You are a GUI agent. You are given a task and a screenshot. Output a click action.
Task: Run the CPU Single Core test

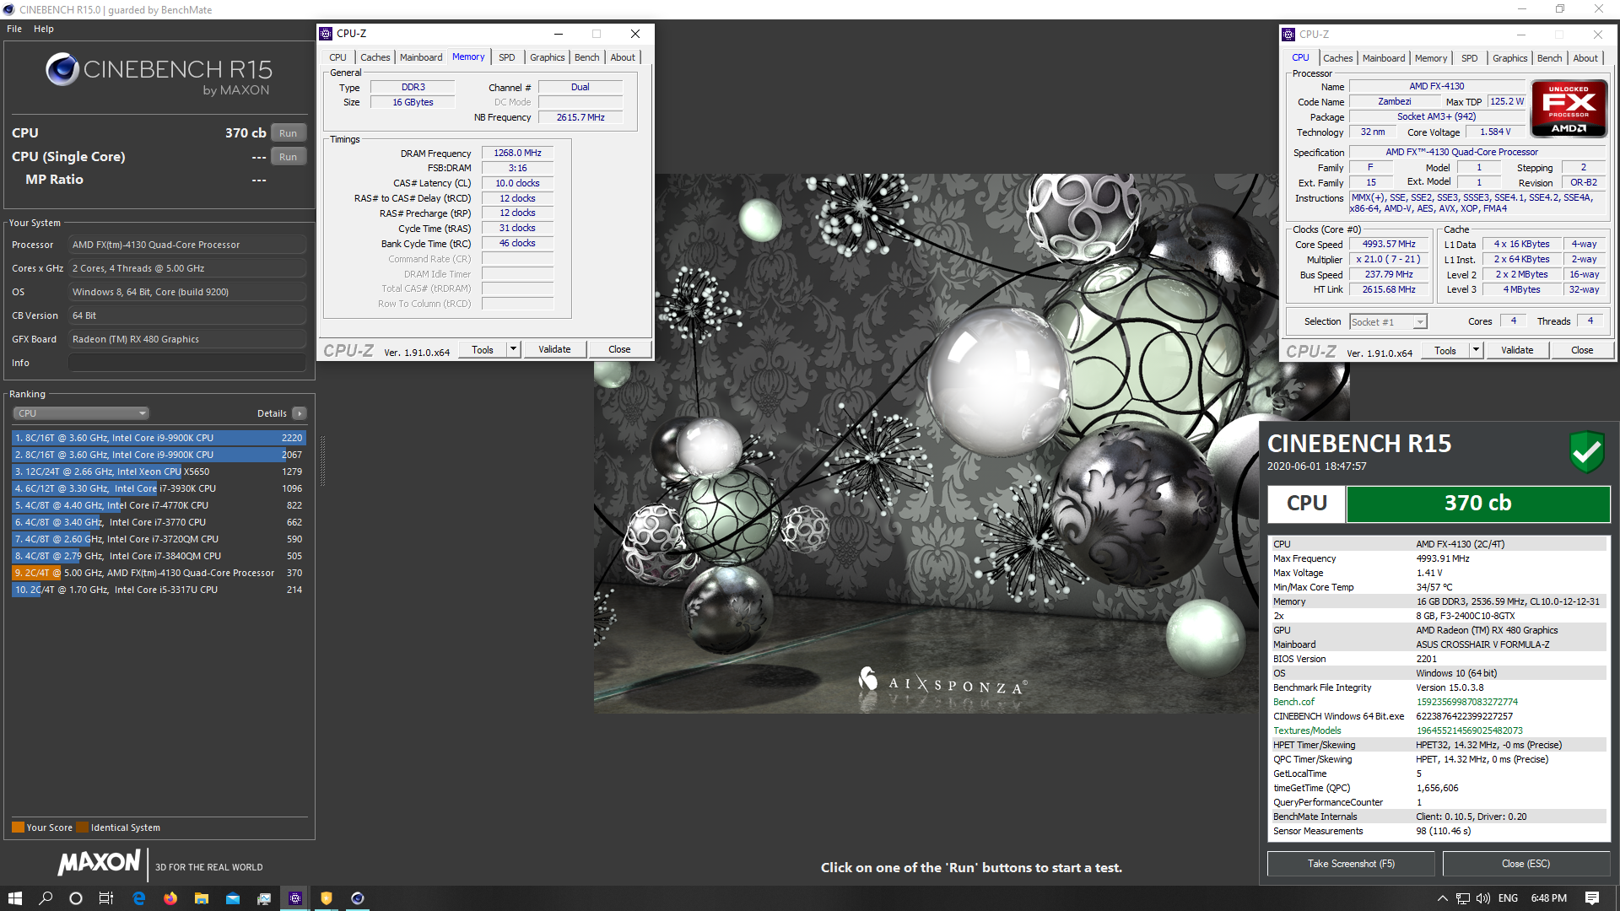pyautogui.click(x=288, y=157)
